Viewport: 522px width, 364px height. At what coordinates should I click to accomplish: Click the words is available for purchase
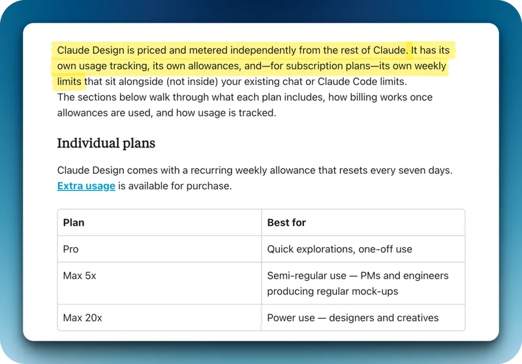point(175,186)
